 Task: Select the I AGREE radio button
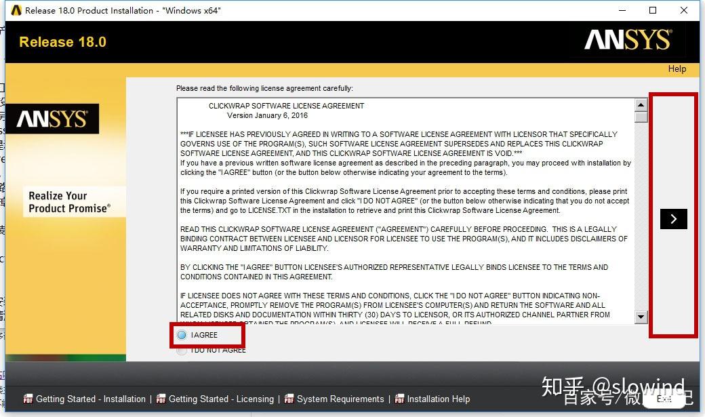pos(181,334)
